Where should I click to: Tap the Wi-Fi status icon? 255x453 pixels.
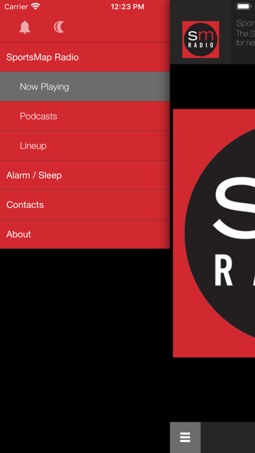(x=36, y=7)
